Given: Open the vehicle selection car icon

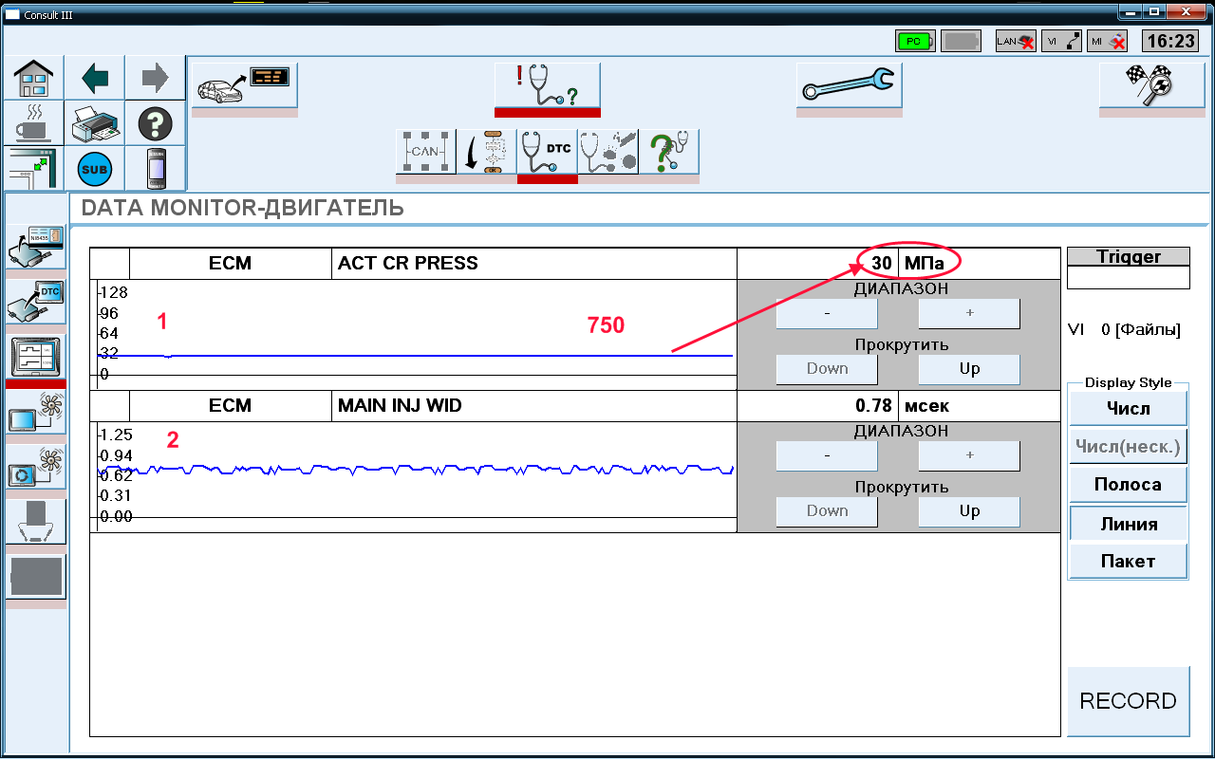Looking at the screenshot, I should pos(245,86).
